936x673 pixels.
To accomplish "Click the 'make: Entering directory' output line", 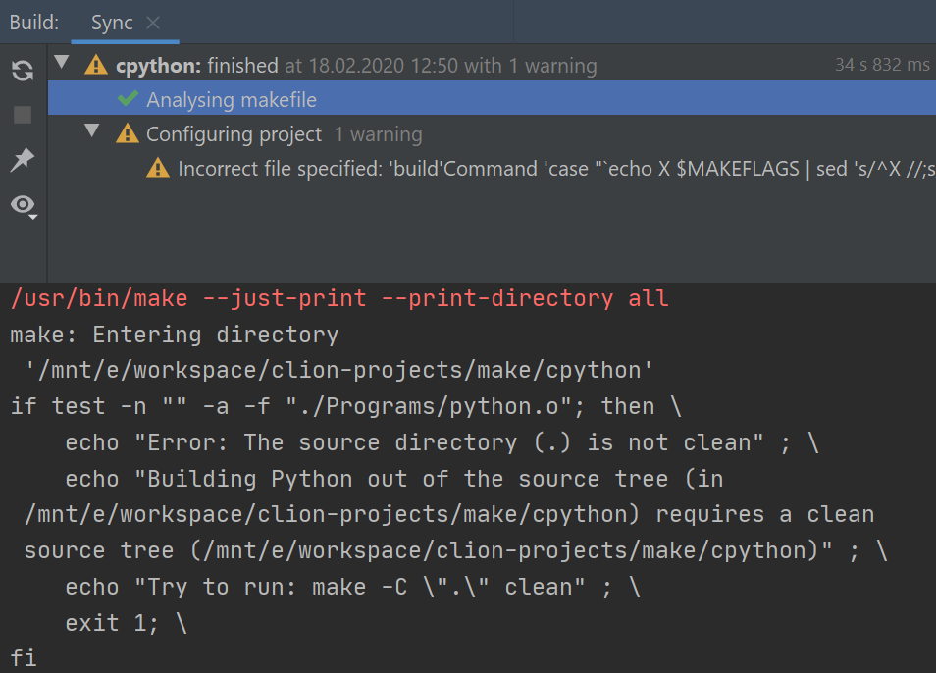I will (x=175, y=335).
